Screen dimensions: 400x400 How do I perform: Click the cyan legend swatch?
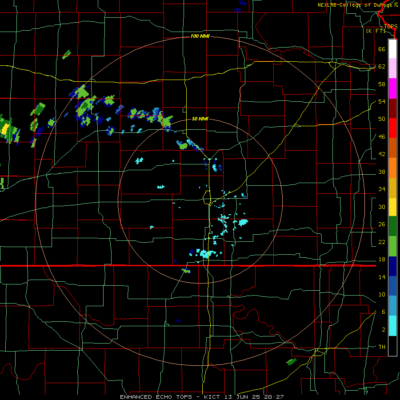(x=392, y=326)
